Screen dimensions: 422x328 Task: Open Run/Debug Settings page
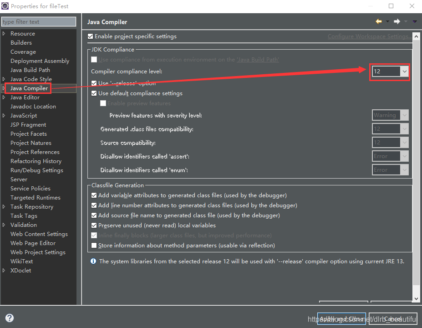[x=37, y=170]
